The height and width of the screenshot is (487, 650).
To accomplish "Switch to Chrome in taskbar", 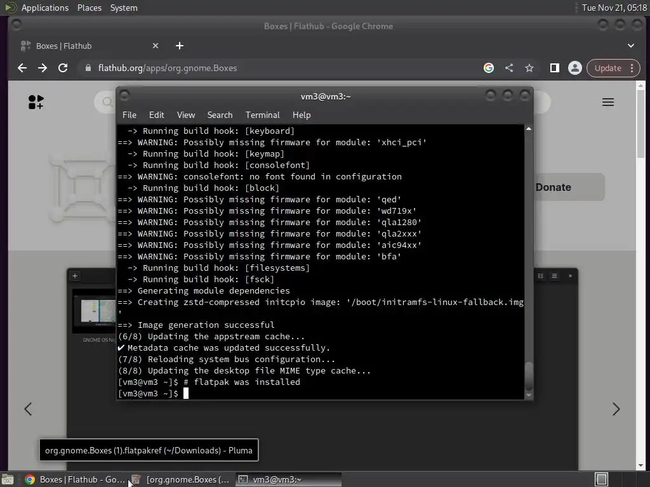I will [x=75, y=479].
